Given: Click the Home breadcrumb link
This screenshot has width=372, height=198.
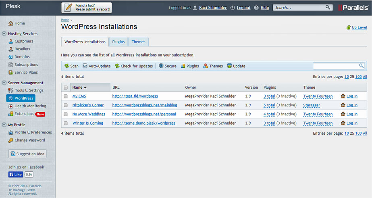Looking at the screenshot, I should coord(65,20).
